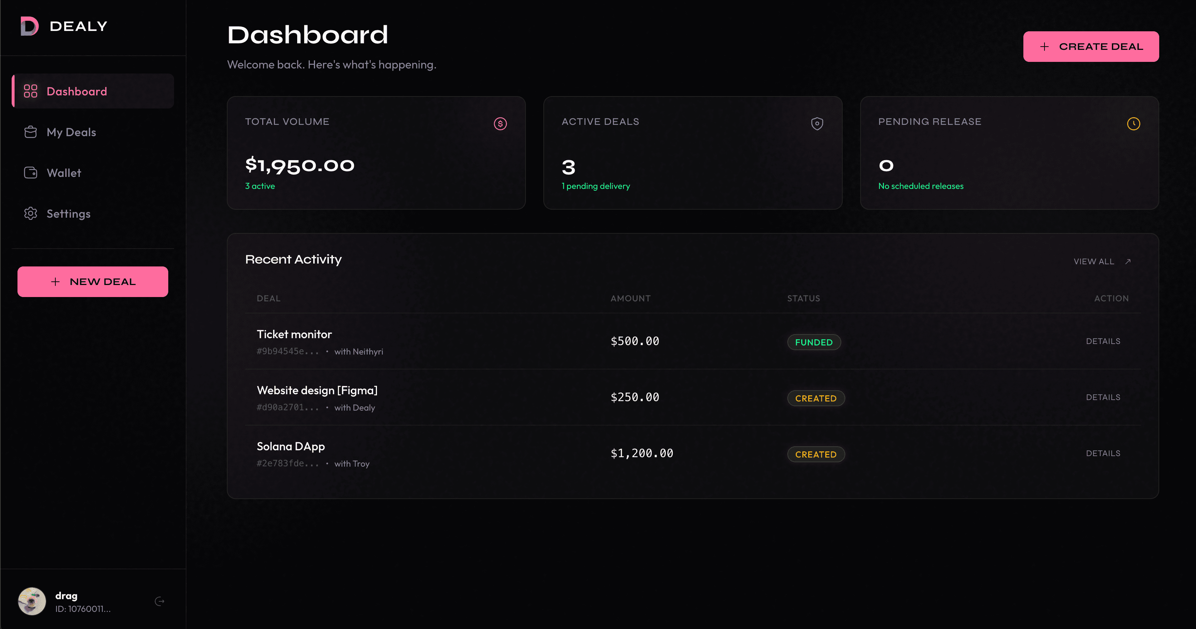Click the logout icon next to username drag
Viewport: 1196px width, 629px height.
tap(160, 601)
